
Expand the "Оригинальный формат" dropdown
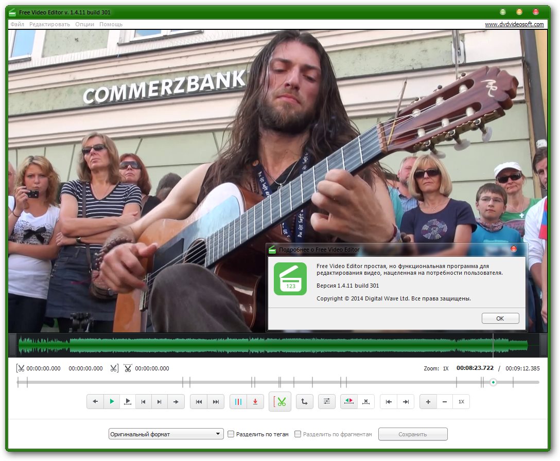point(166,434)
